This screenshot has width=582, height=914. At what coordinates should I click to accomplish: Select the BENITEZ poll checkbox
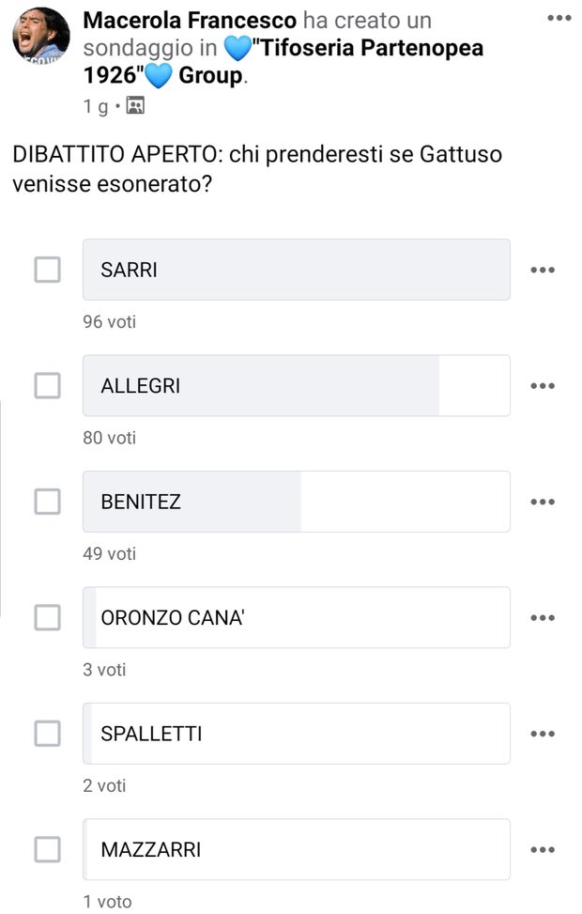pos(48,502)
